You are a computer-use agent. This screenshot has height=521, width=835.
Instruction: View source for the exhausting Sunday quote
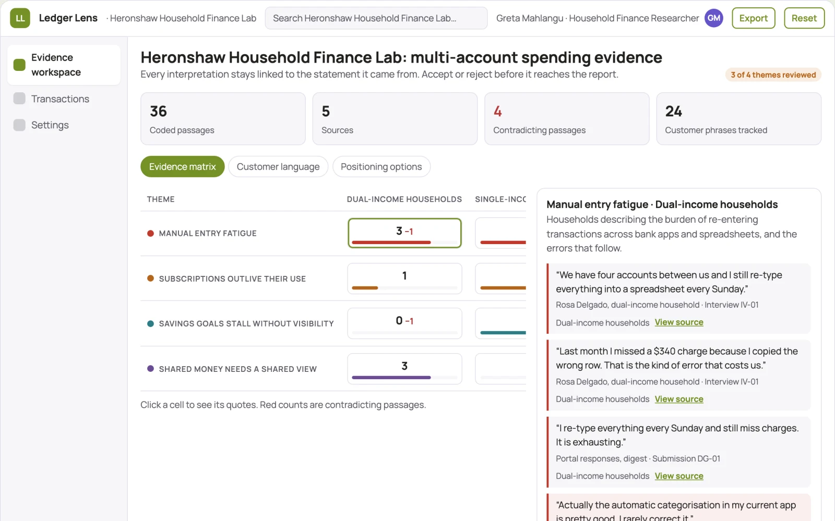679,476
